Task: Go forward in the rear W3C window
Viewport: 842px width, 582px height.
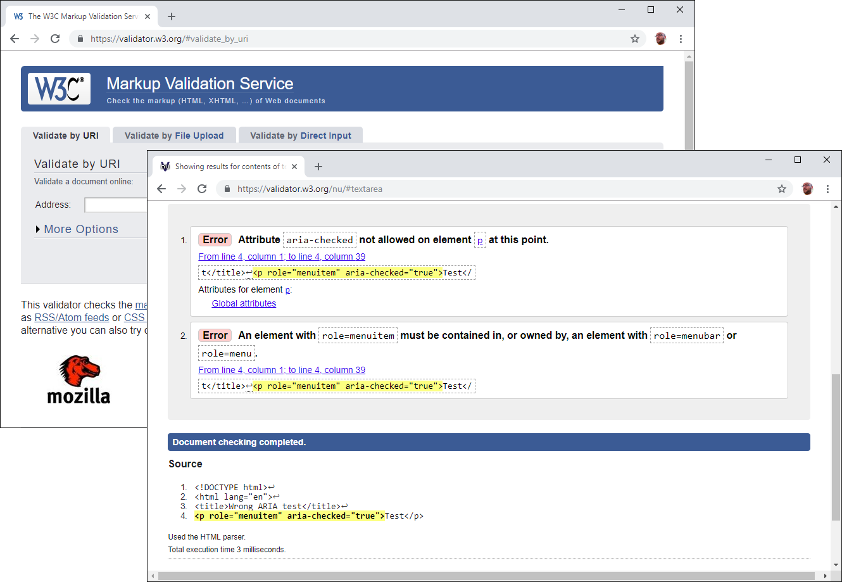Action: pyautogui.click(x=35, y=39)
